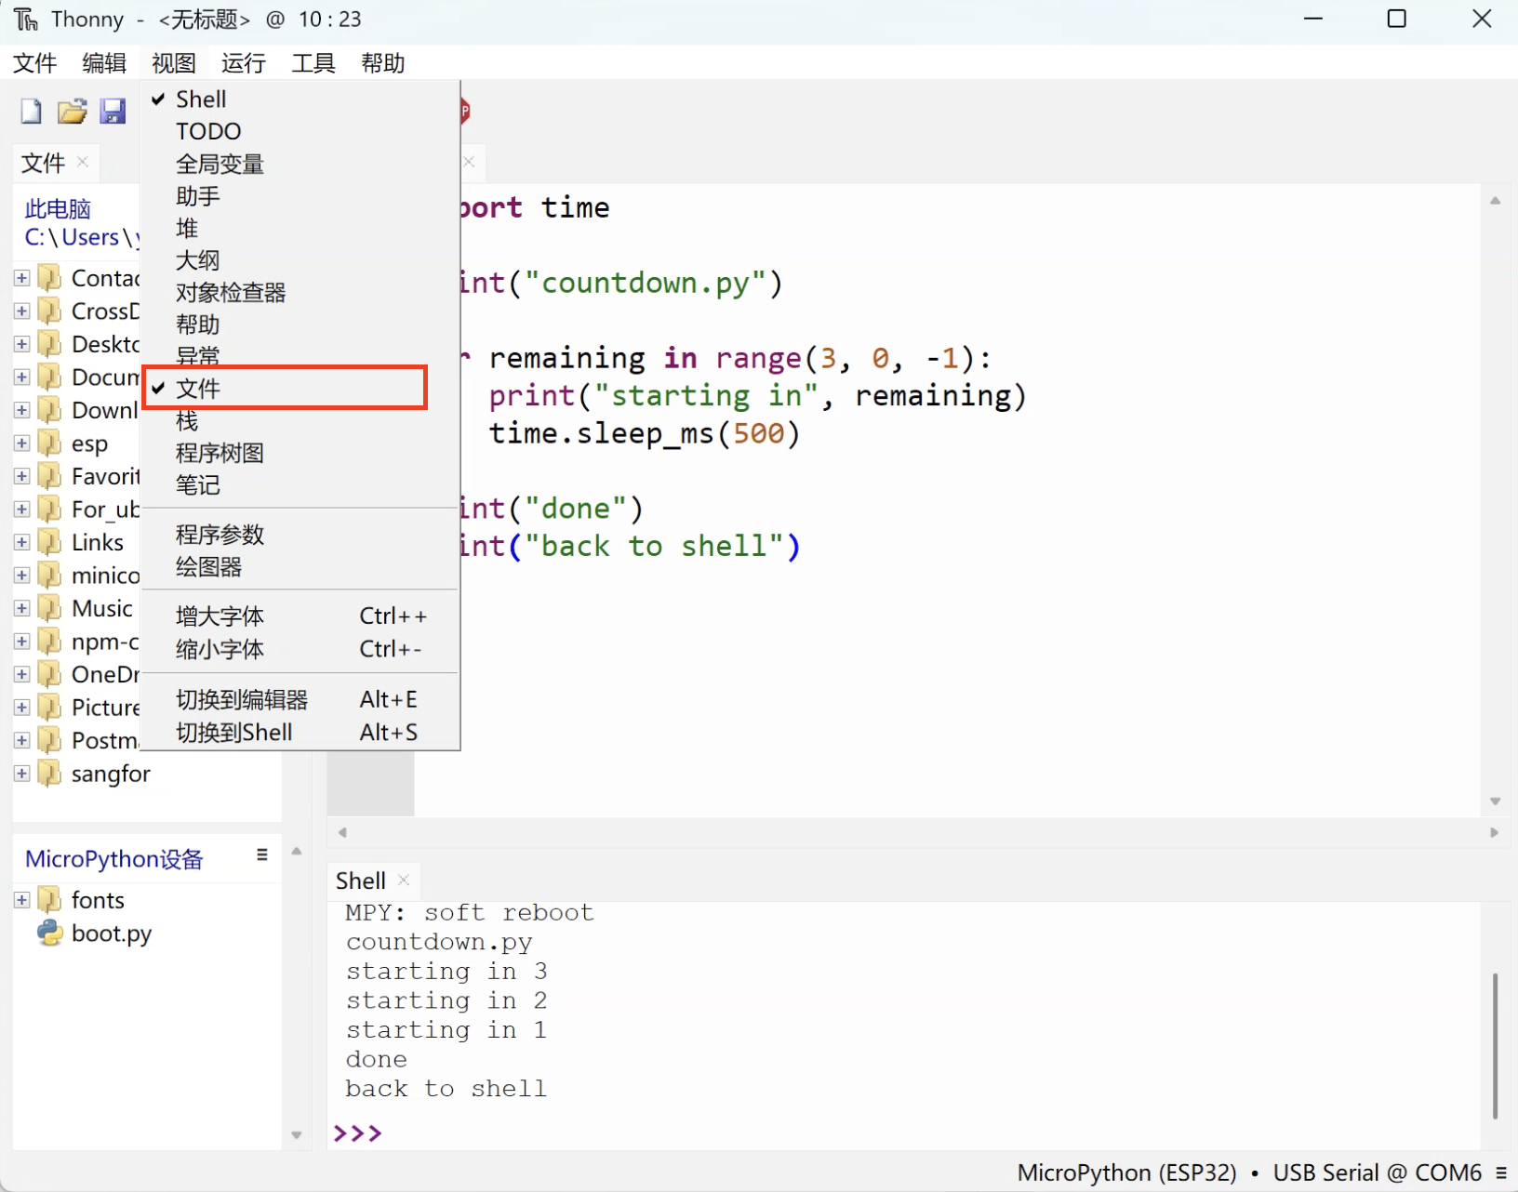Viewport: 1518px width, 1192px height.
Task: Click the boot.py Python file icon
Action: (x=49, y=933)
